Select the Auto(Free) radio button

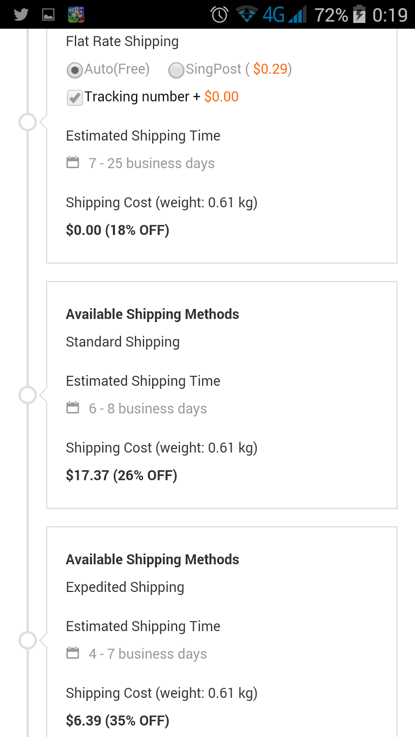pos(75,70)
